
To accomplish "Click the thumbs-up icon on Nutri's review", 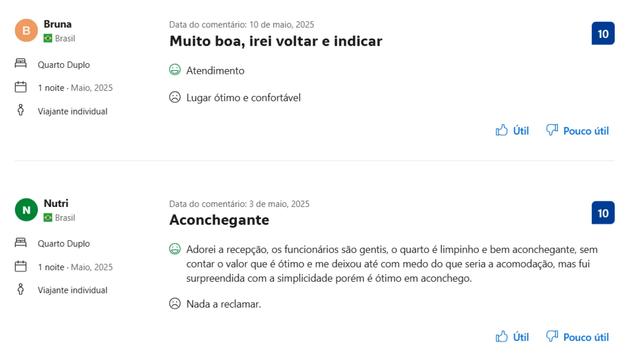I will pyautogui.click(x=502, y=336).
